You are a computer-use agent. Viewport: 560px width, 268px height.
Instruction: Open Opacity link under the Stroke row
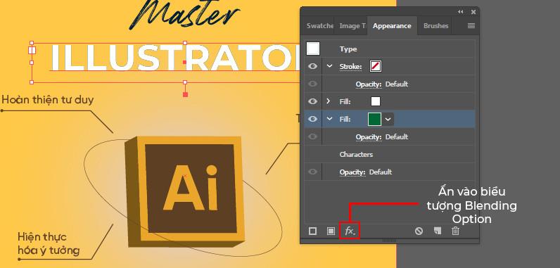369,84
